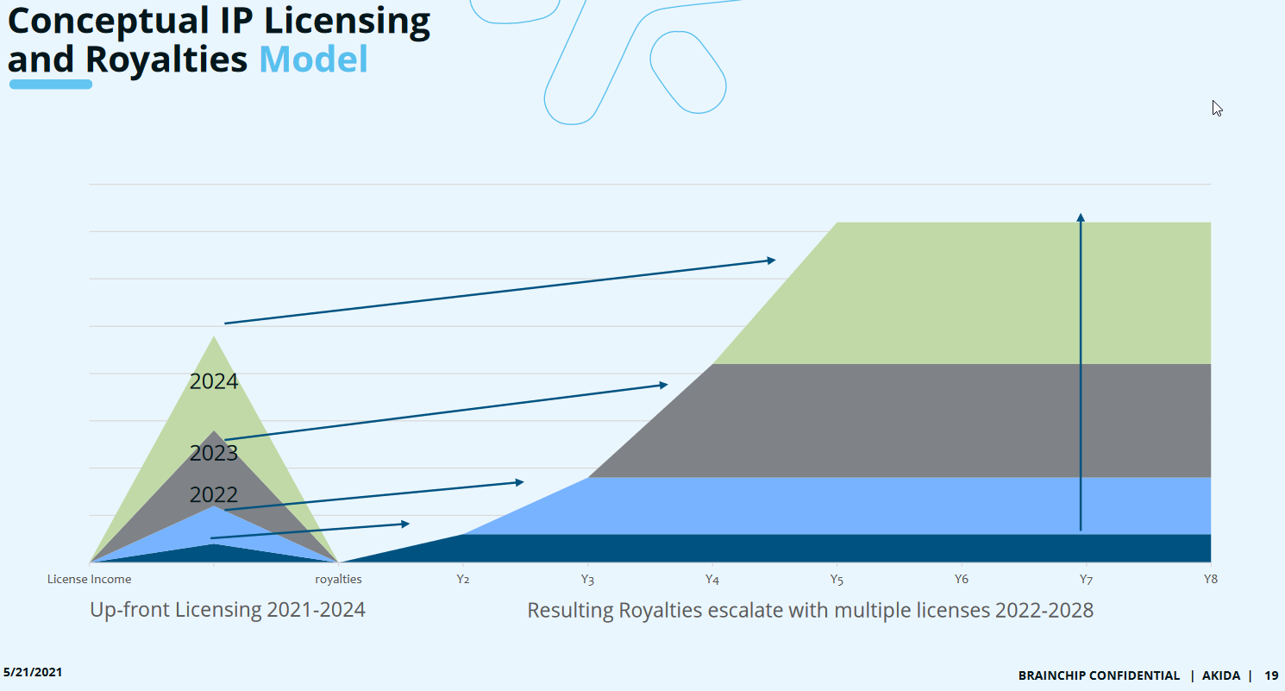1285x691 pixels.
Task: Click the decorative pill-shaped outline at the top
Action: point(687,72)
